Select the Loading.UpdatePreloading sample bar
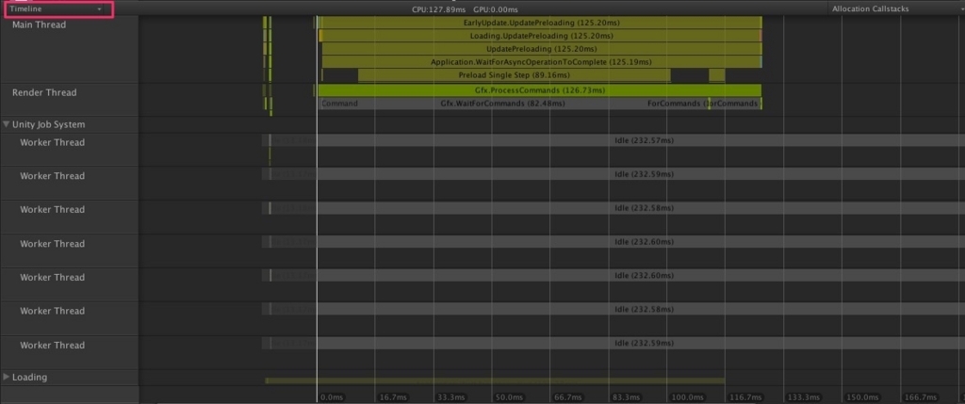Screen dimensions: 965x404 pyautogui.click(x=541, y=36)
